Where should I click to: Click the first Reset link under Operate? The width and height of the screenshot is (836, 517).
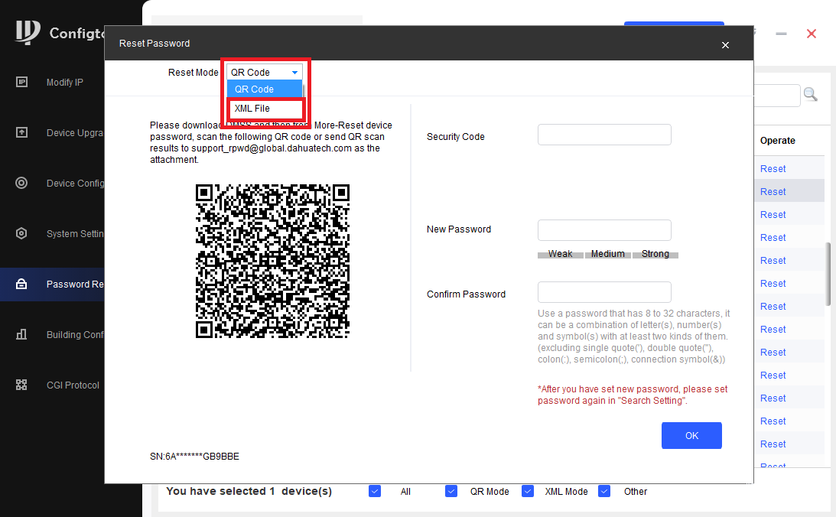pos(773,168)
